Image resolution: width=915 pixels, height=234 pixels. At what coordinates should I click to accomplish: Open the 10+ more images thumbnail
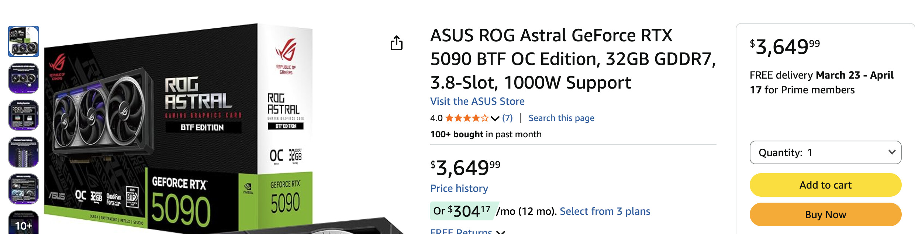point(24,223)
